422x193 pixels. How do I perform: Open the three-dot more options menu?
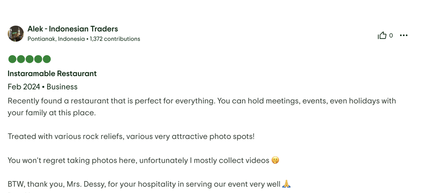(x=404, y=35)
